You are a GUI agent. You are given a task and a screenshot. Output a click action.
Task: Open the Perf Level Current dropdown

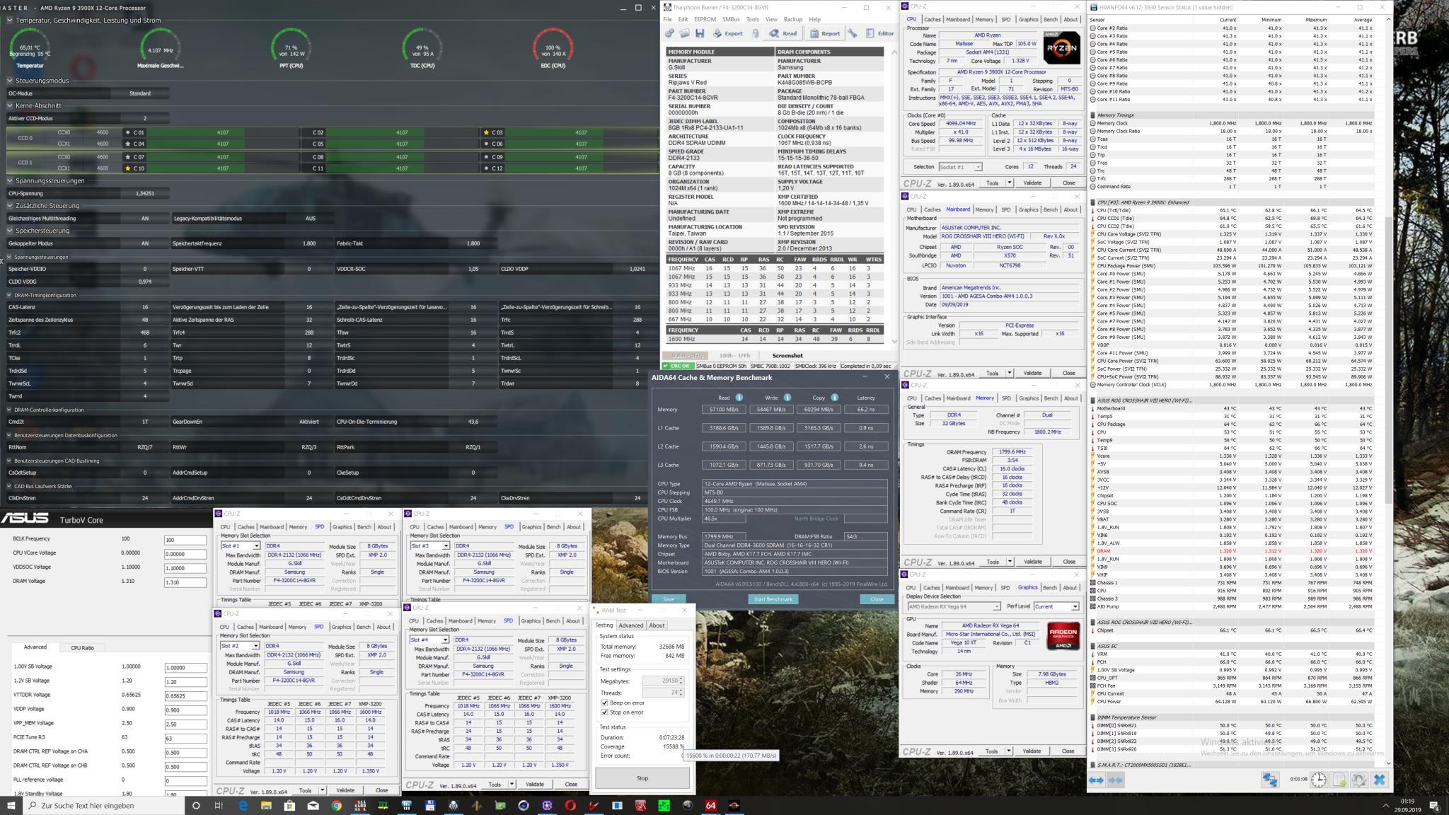(x=1056, y=606)
